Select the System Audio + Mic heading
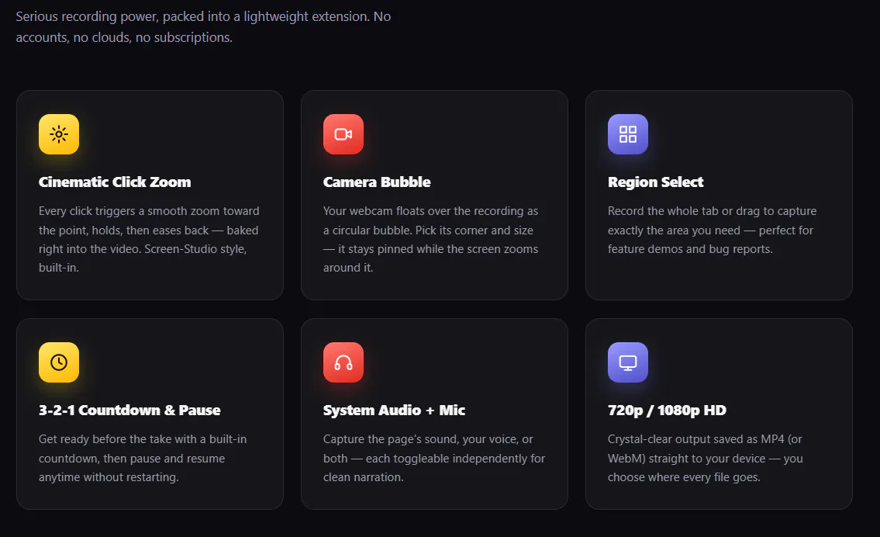880x537 pixels. click(394, 410)
